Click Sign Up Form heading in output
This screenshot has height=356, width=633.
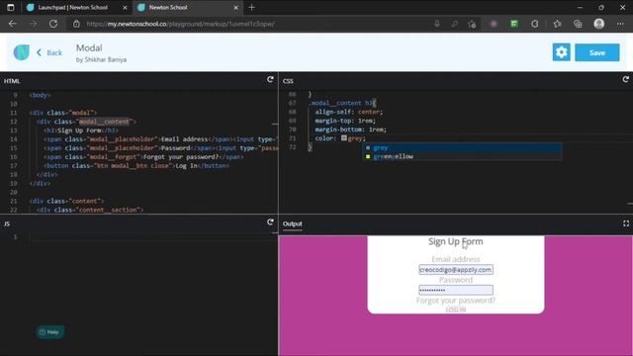455,241
